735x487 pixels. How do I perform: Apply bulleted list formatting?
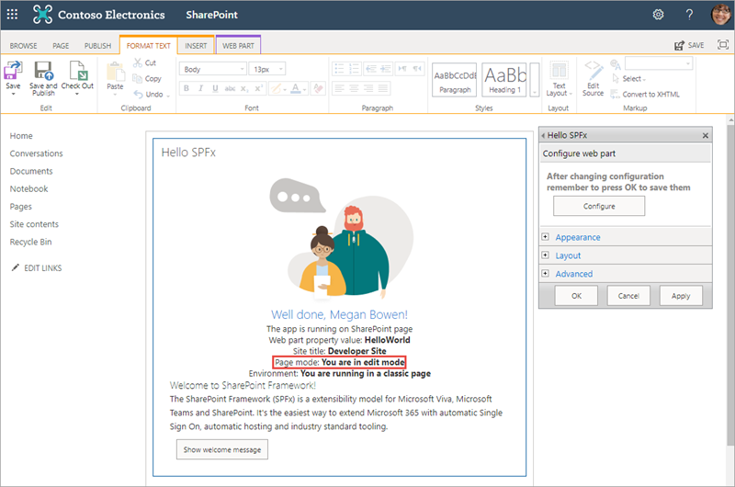pos(339,69)
